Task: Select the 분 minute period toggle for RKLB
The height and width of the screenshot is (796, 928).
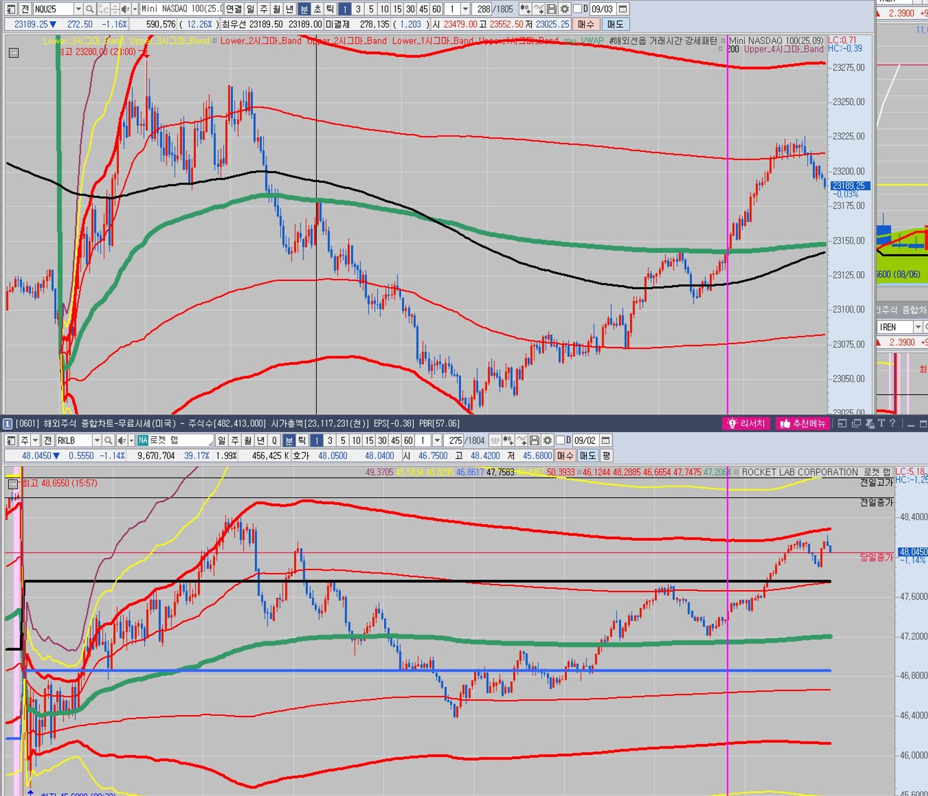Action: (x=289, y=440)
